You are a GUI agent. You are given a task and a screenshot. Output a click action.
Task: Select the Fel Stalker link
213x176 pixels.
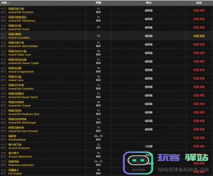pos(15,173)
